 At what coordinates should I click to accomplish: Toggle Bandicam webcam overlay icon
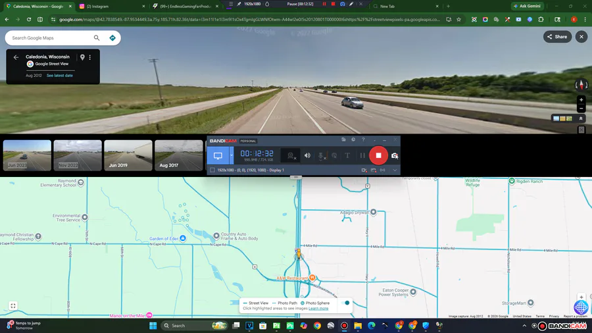(x=291, y=155)
